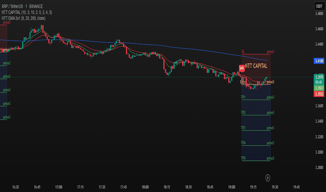Click the 18:30 time axis label
The image size is (326, 192).
[189, 187]
